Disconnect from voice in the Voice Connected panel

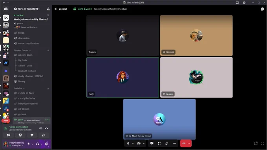coord(46,128)
